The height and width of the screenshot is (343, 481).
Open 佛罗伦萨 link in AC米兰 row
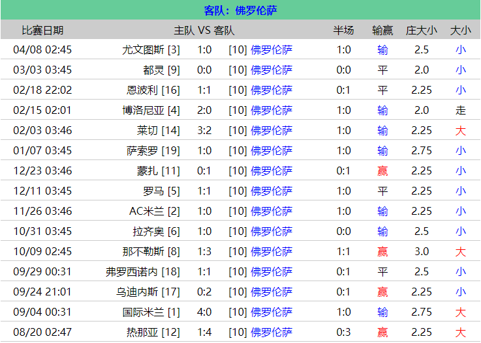272,211
